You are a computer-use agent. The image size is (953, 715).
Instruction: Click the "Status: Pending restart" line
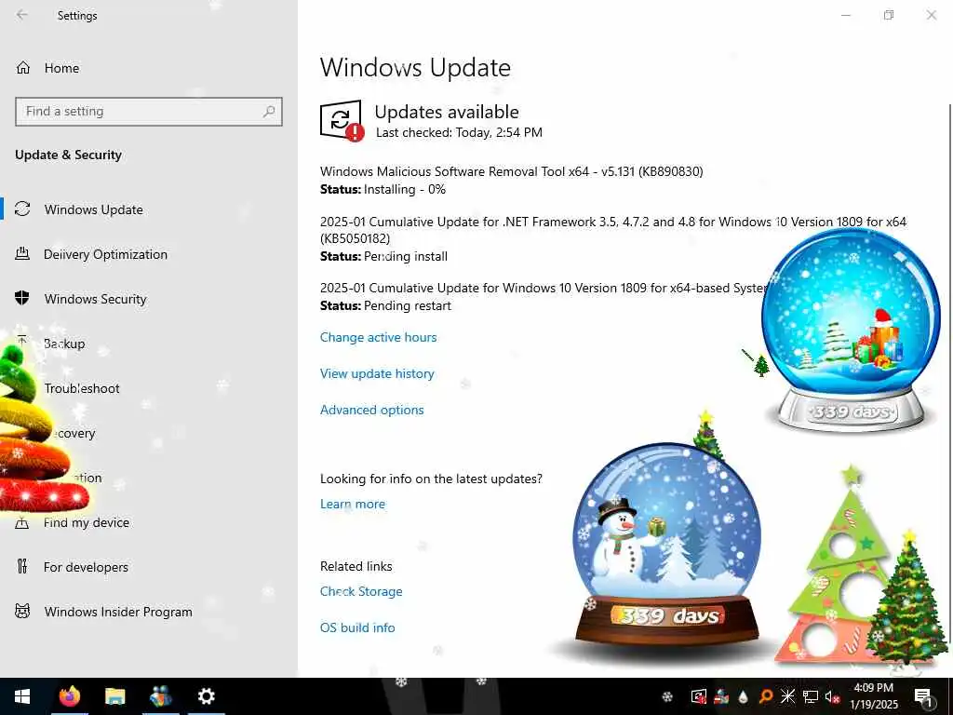coord(385,305)
